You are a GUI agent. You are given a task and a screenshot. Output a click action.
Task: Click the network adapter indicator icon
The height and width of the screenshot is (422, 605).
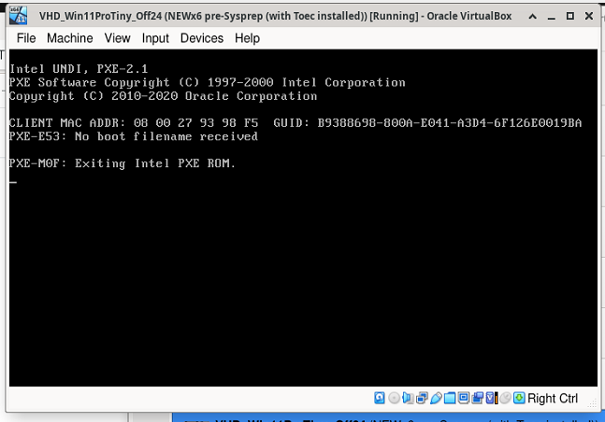click(x=422, y=398)
